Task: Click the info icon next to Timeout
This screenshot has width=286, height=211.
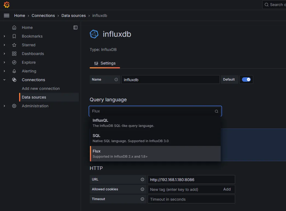Action: coord(142,199)
